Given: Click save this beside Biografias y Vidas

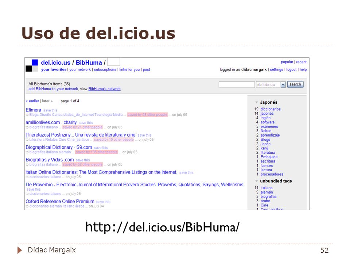Looking at the screenshot, I should (x=83, y=160).
